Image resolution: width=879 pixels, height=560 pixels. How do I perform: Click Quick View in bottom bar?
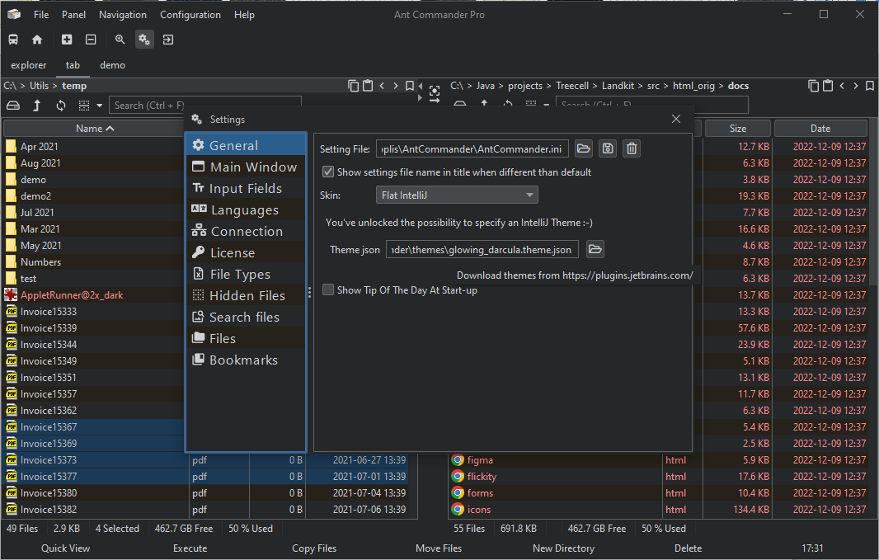[x=66, y=548]
